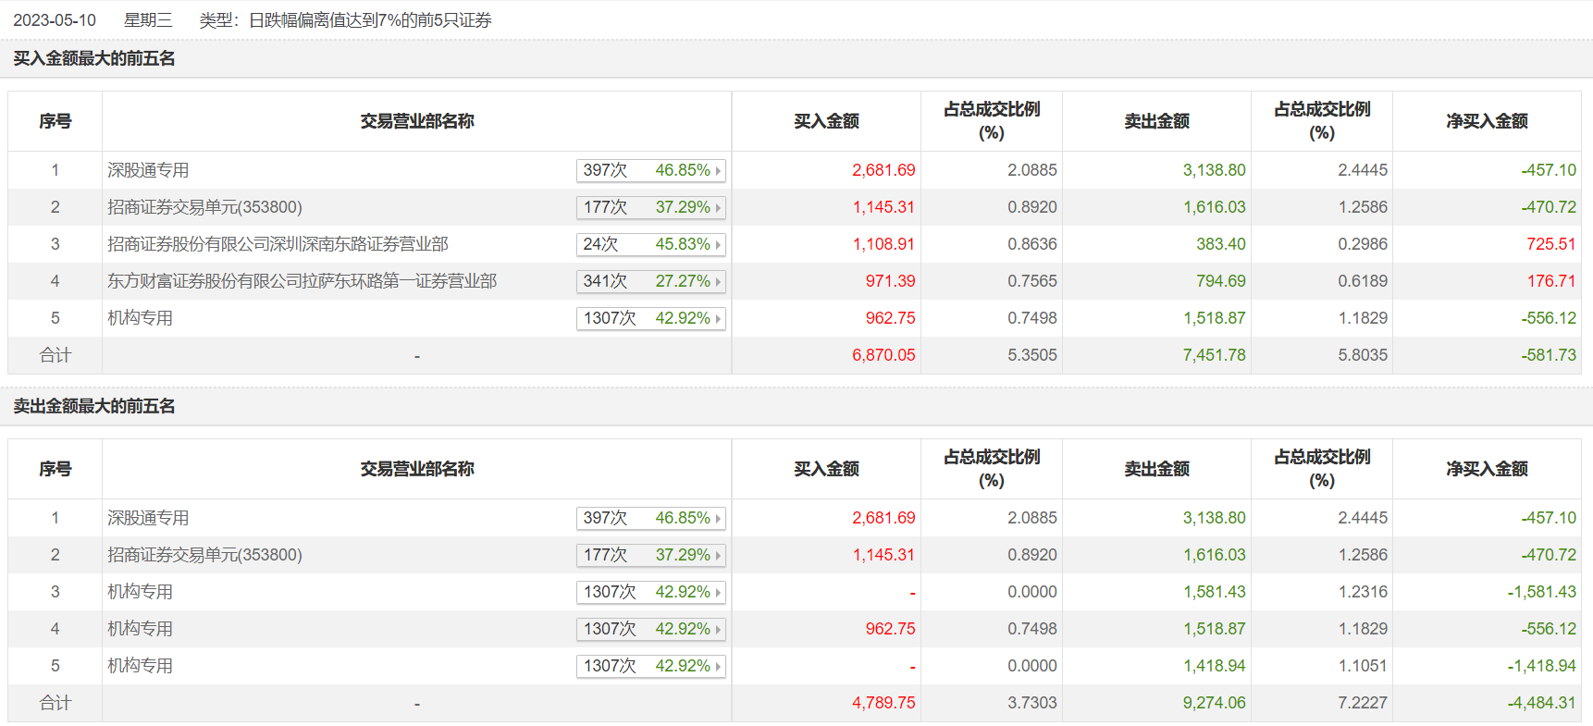
Task: Click 买入金额 header in the top-buyers table
Action: (x=826, y=121)
